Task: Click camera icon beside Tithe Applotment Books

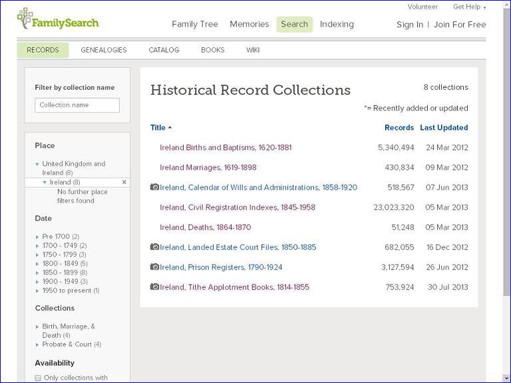Action: coord(154,287)
